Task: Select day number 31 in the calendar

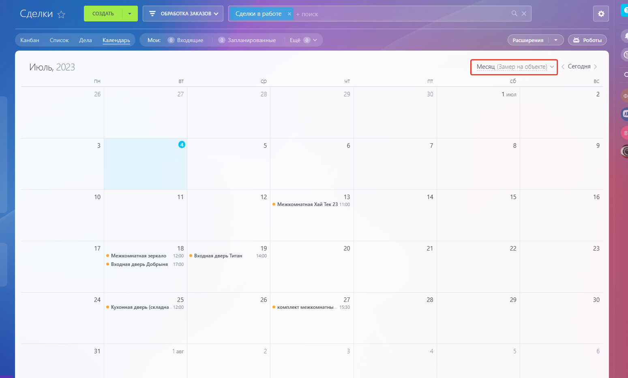Action: click(x=97, y=351)
